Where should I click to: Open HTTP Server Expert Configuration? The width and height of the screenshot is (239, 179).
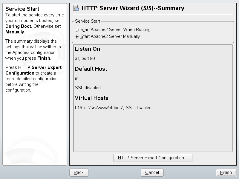click(x=153, y=158)
